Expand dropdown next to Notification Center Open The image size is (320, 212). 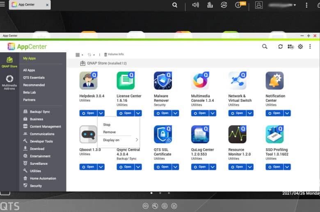(x=287, y=113)
